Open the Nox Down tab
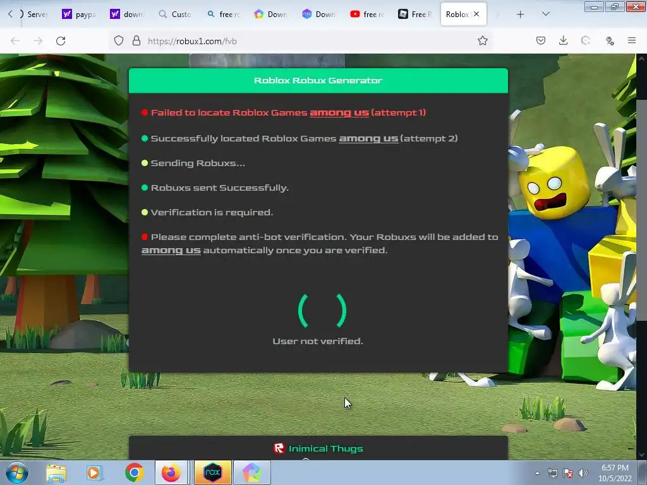 tap(318, 15)
